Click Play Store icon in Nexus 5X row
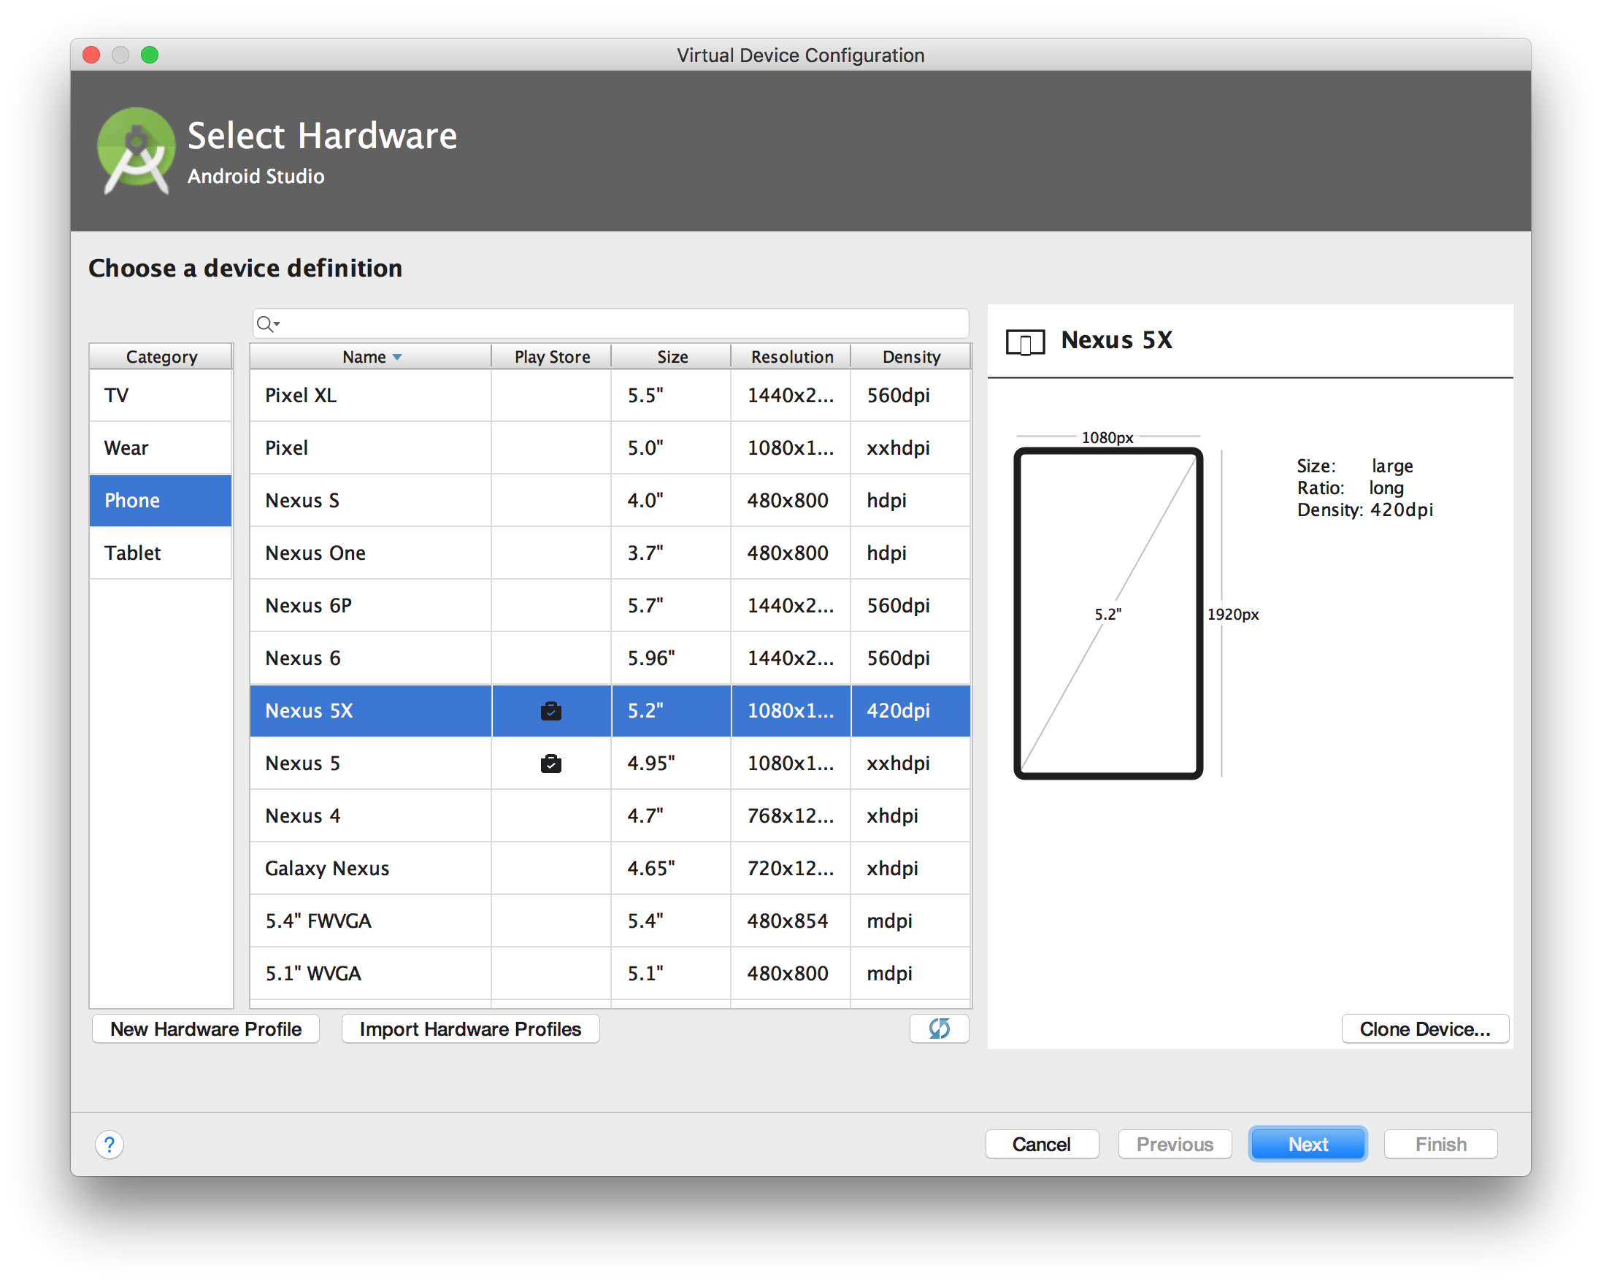Image resolution: width=1601 pixels, height=1284 pixels. tap(551, 711)
